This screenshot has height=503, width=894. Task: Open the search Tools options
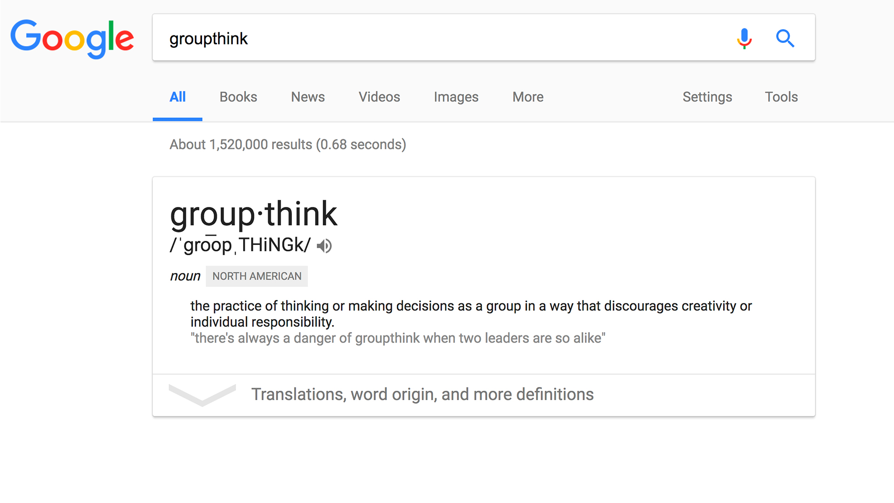click(x=781, y=97)
